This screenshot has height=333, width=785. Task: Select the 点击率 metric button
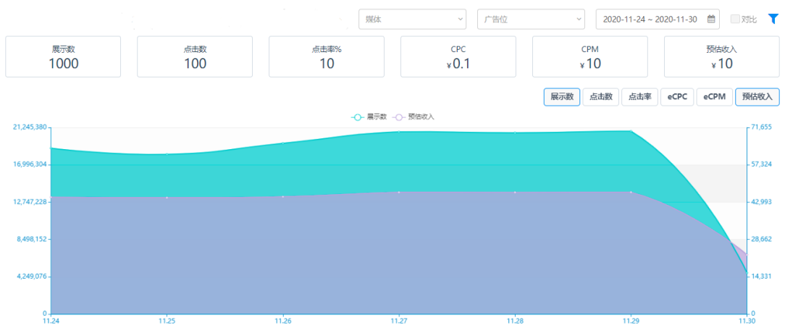[x=639, y=97]
